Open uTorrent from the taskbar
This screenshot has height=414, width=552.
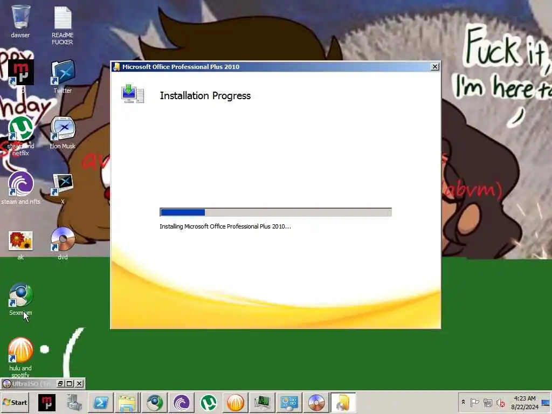[209, 402]
